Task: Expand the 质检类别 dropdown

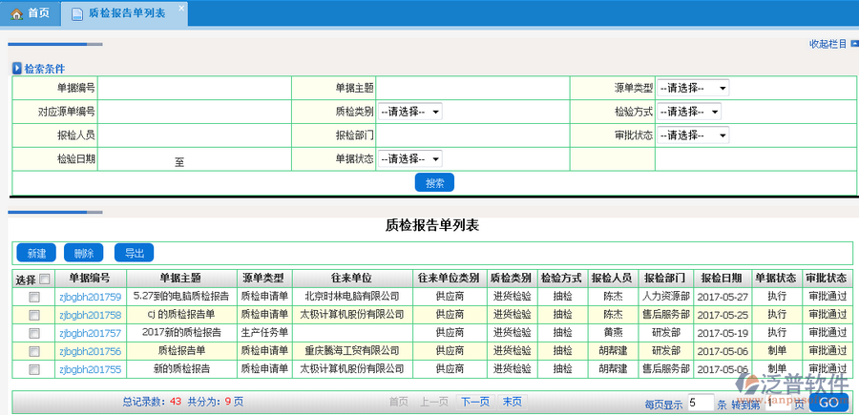Action: coord(409,112)
